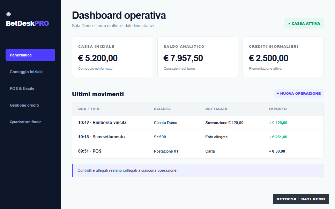Click the Operazioni del turno note
This screenshot has height=209, width=335.
point(179,69)
